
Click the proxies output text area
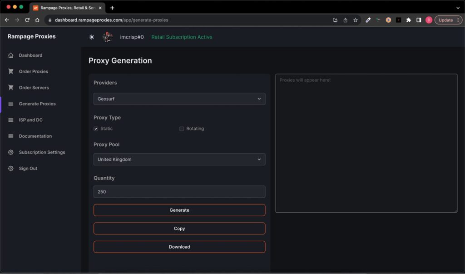(x=366, y=143)
